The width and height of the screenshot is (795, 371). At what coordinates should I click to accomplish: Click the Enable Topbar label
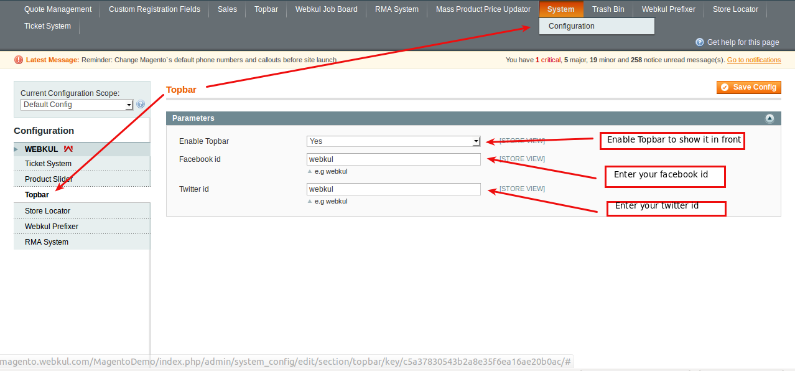click(204, 141)
